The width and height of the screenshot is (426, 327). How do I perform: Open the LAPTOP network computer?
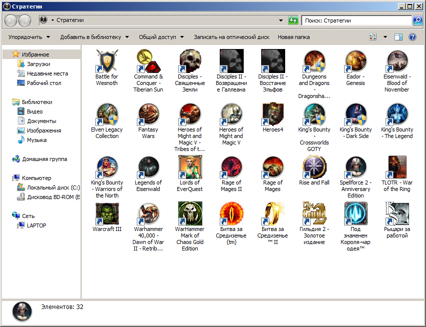point(31,225)
